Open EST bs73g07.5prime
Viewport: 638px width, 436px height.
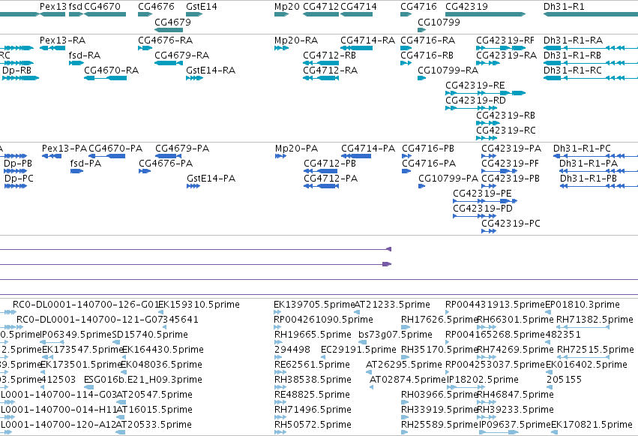[x=361, y=342]
